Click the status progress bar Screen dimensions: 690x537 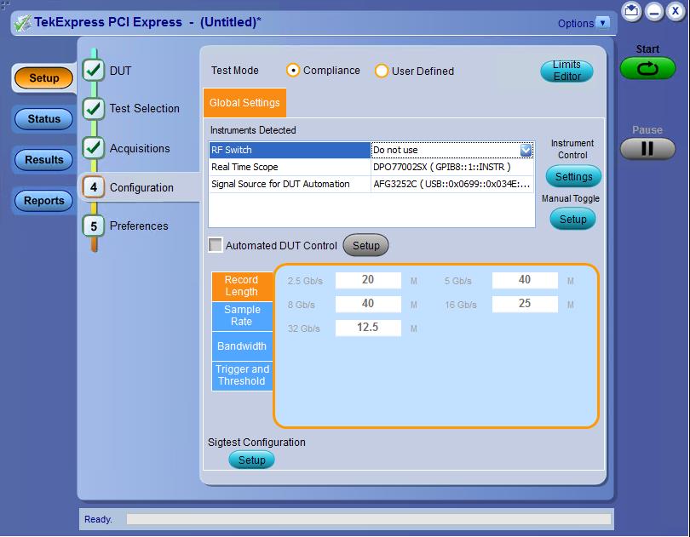tap(368, 519)
